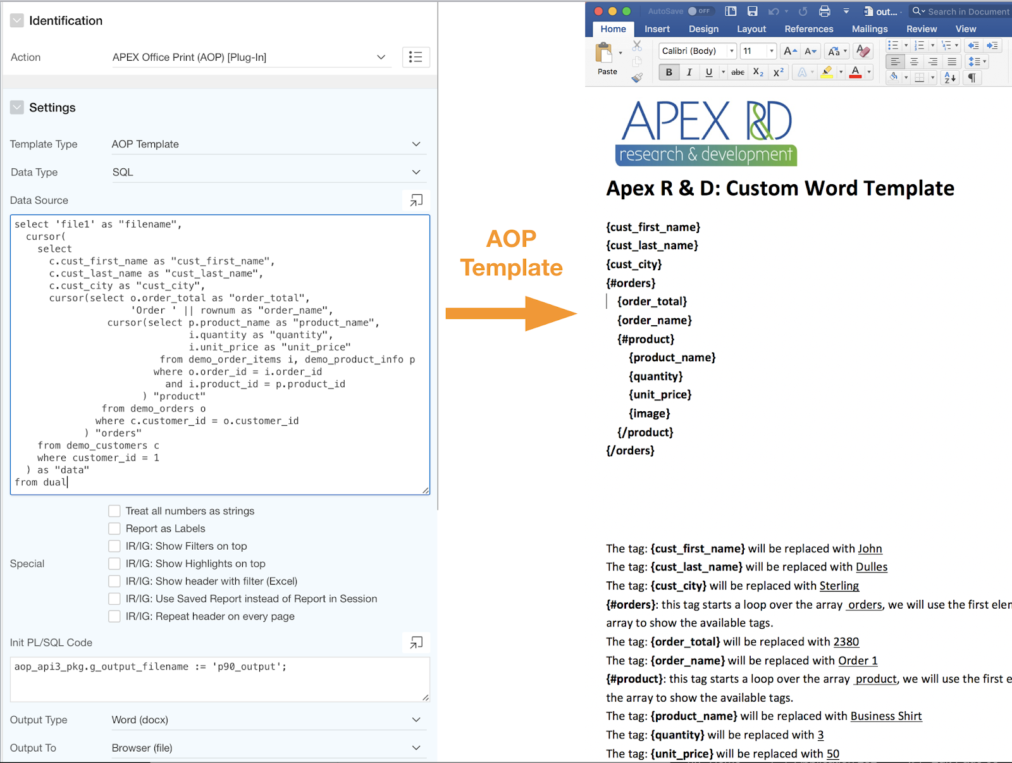Click the Clear Formatting eraser icon
The image size is (1012, 763).
pos(863,51)
